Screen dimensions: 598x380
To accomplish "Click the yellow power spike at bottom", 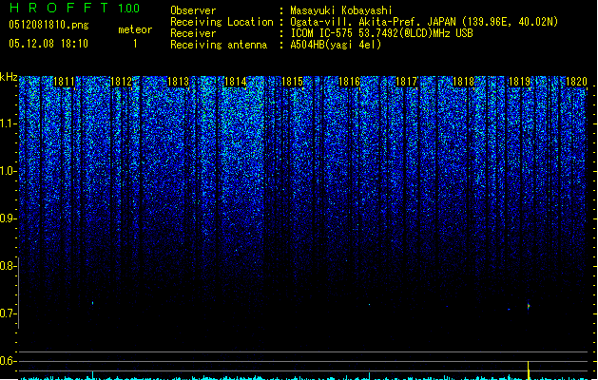I will pyautogui.click(x=529, y=370).
